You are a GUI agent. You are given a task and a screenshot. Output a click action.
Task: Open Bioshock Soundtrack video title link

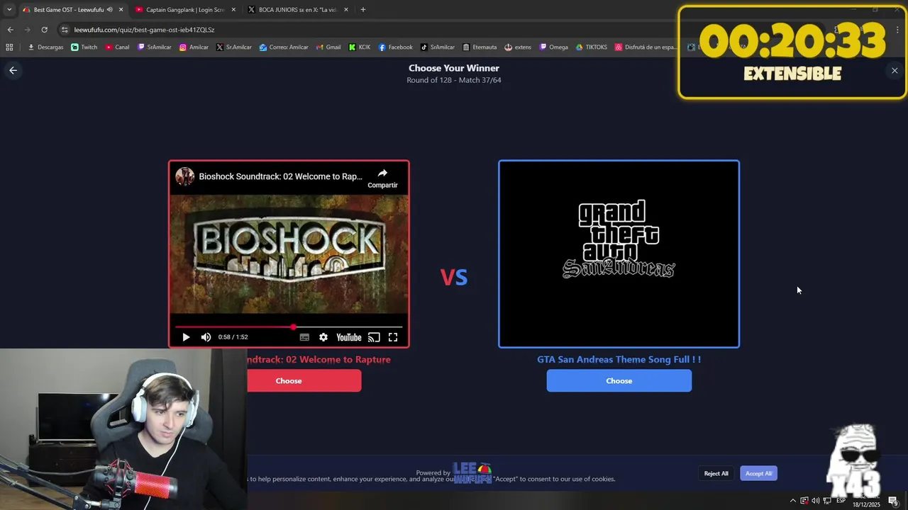point(280,176)
